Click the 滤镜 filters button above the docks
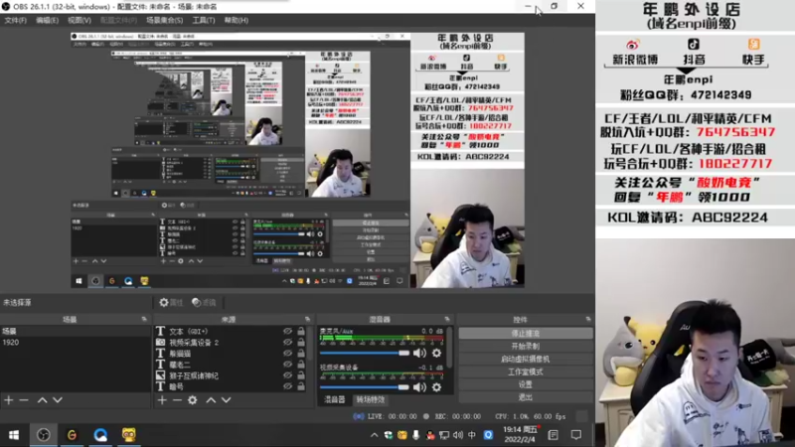Screen dimensions: 795x447 pyautogui.click(x=204, y=303)
